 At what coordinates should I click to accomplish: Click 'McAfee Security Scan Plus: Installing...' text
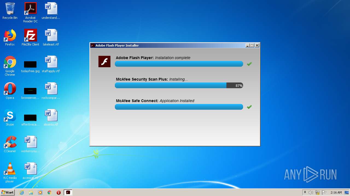click(152, 79)
